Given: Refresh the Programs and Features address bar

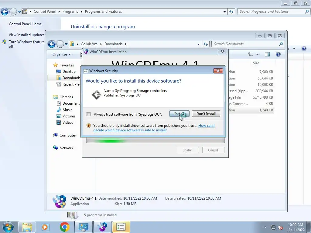Looking at the screenshot, I should coord(231,12).
